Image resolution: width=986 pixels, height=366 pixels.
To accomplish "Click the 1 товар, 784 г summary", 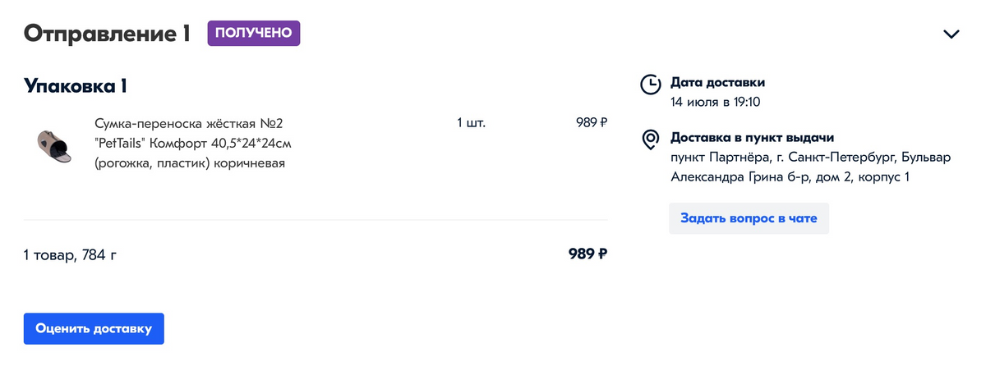I will (x=71, y=255).
